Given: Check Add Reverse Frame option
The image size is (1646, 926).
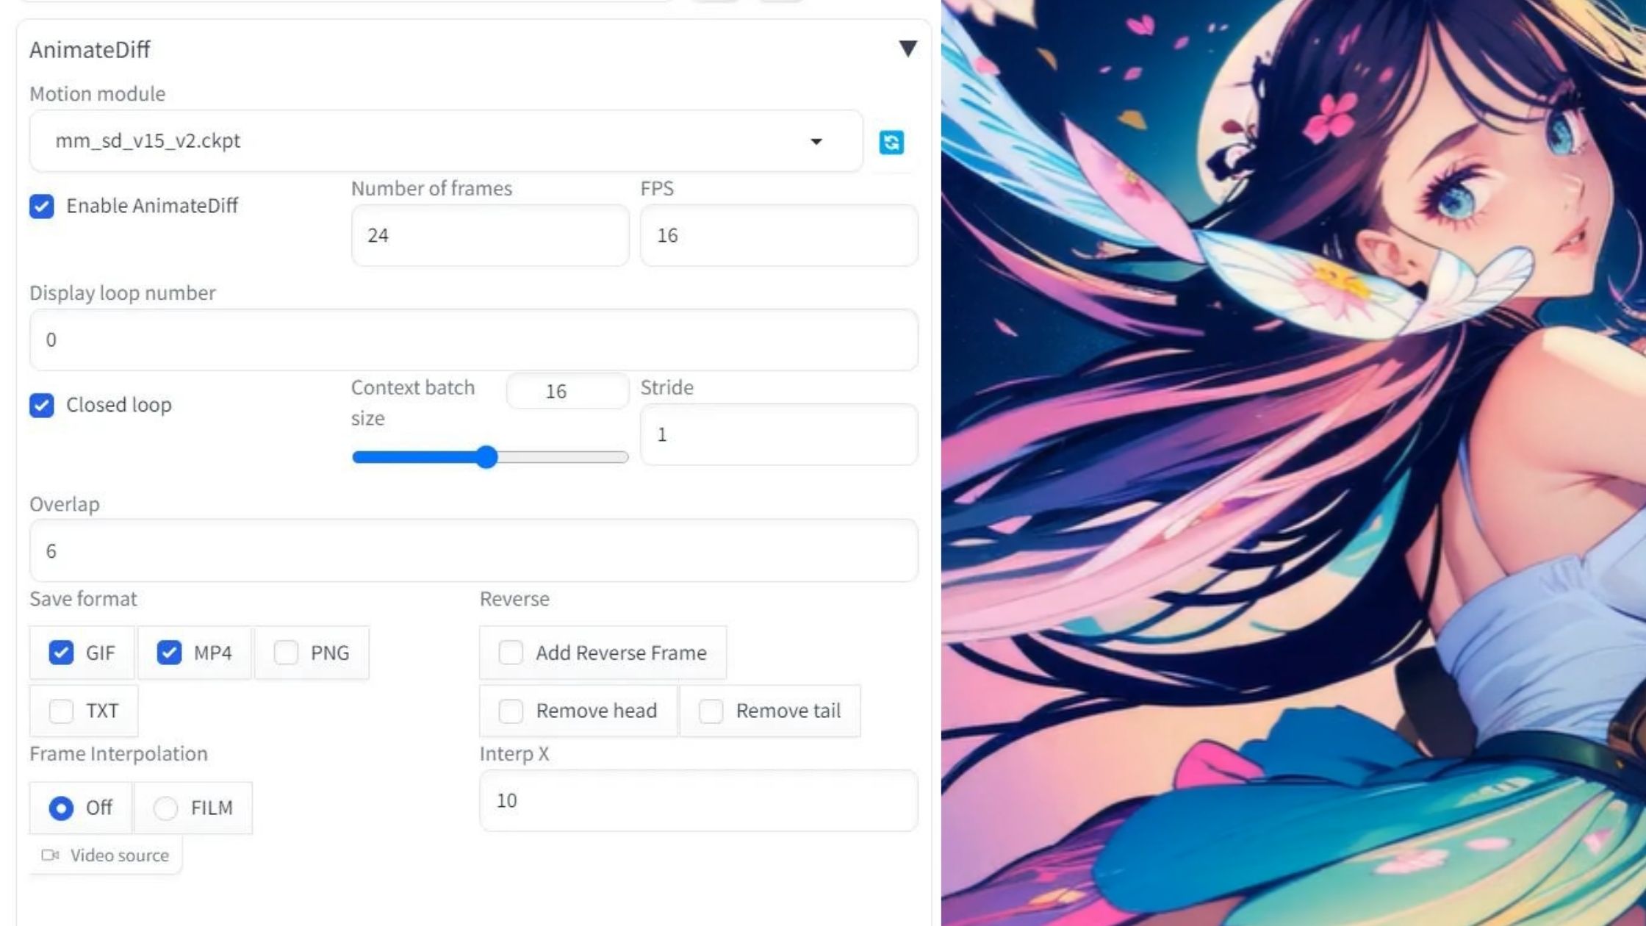Looking at the screenshot, I should click(511, 653).
